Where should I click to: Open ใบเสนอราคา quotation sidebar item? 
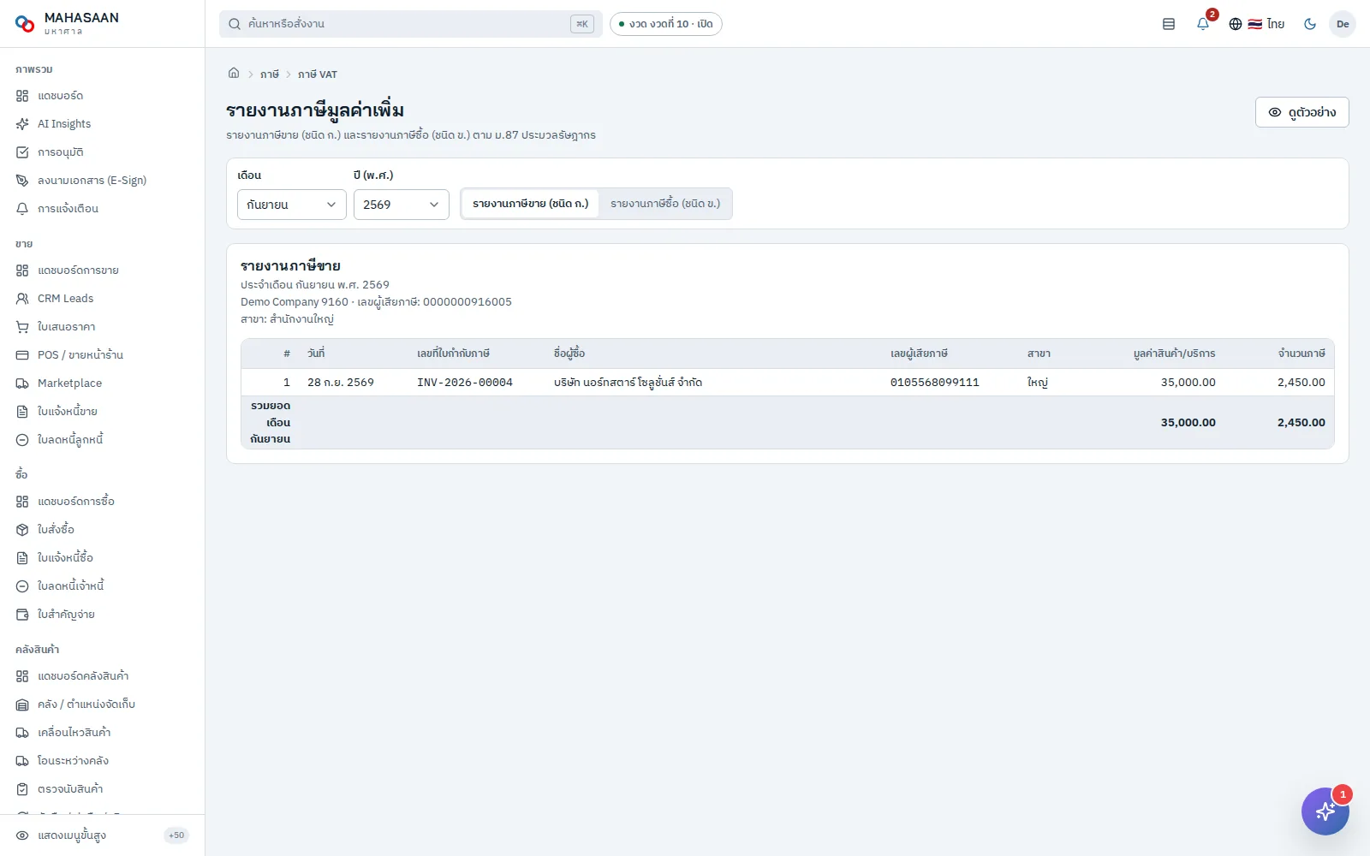(103, 327)
